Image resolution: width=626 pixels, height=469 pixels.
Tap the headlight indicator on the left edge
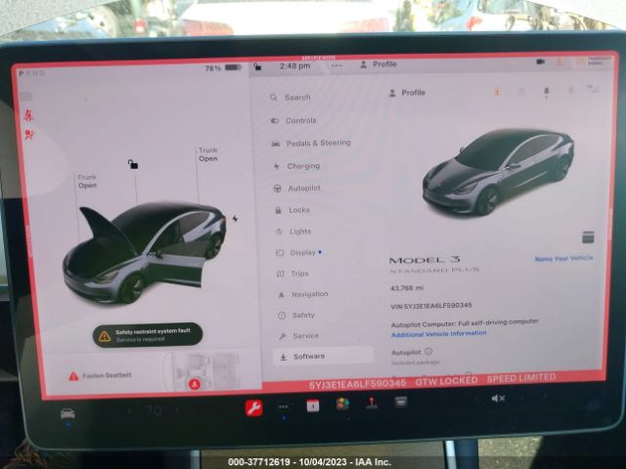26,96
